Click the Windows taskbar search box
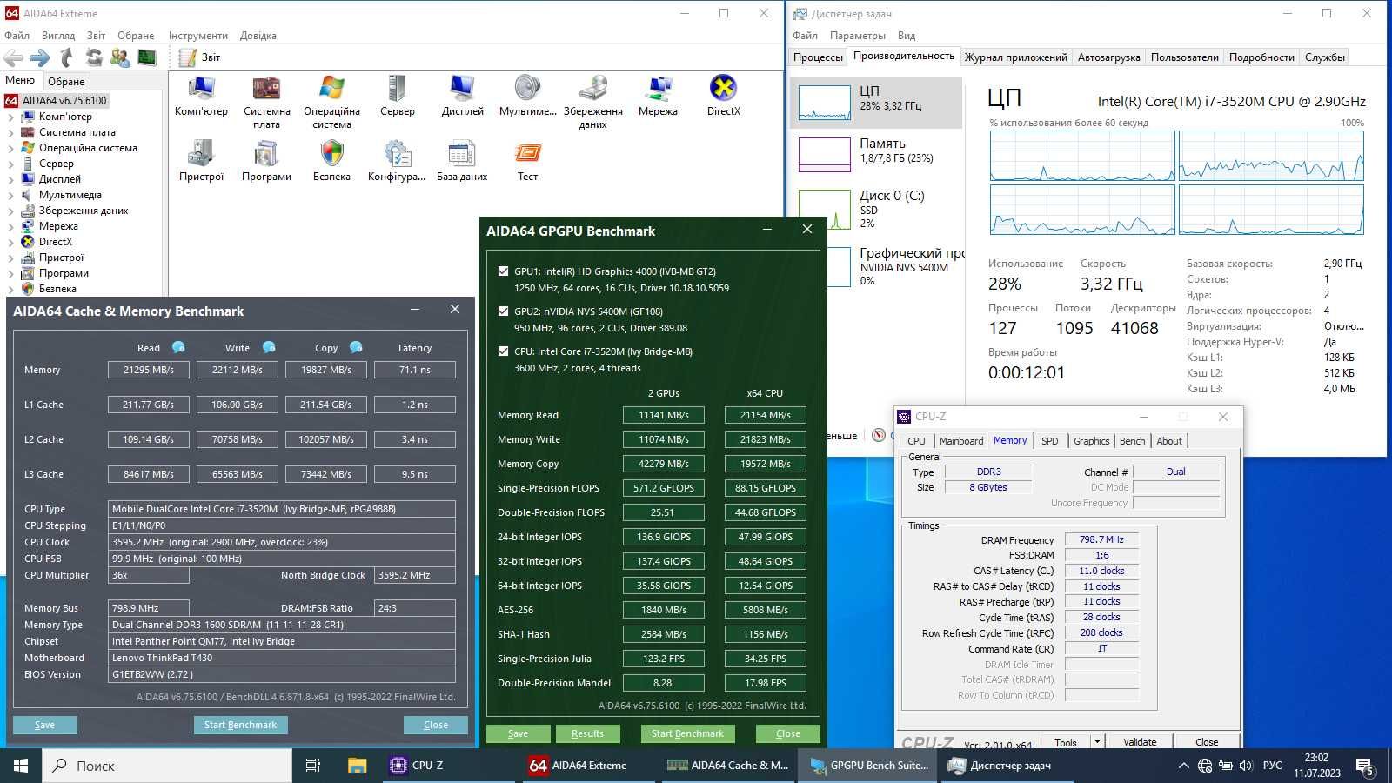The image size is (1392, 783). pos(168,766)
